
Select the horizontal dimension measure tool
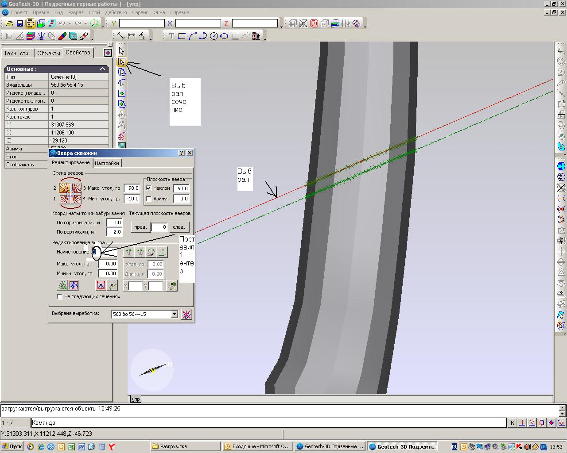tap(132, 36)
